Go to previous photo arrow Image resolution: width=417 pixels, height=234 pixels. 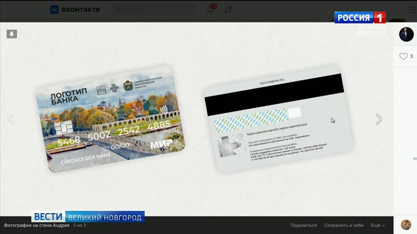tap(11, 119)
